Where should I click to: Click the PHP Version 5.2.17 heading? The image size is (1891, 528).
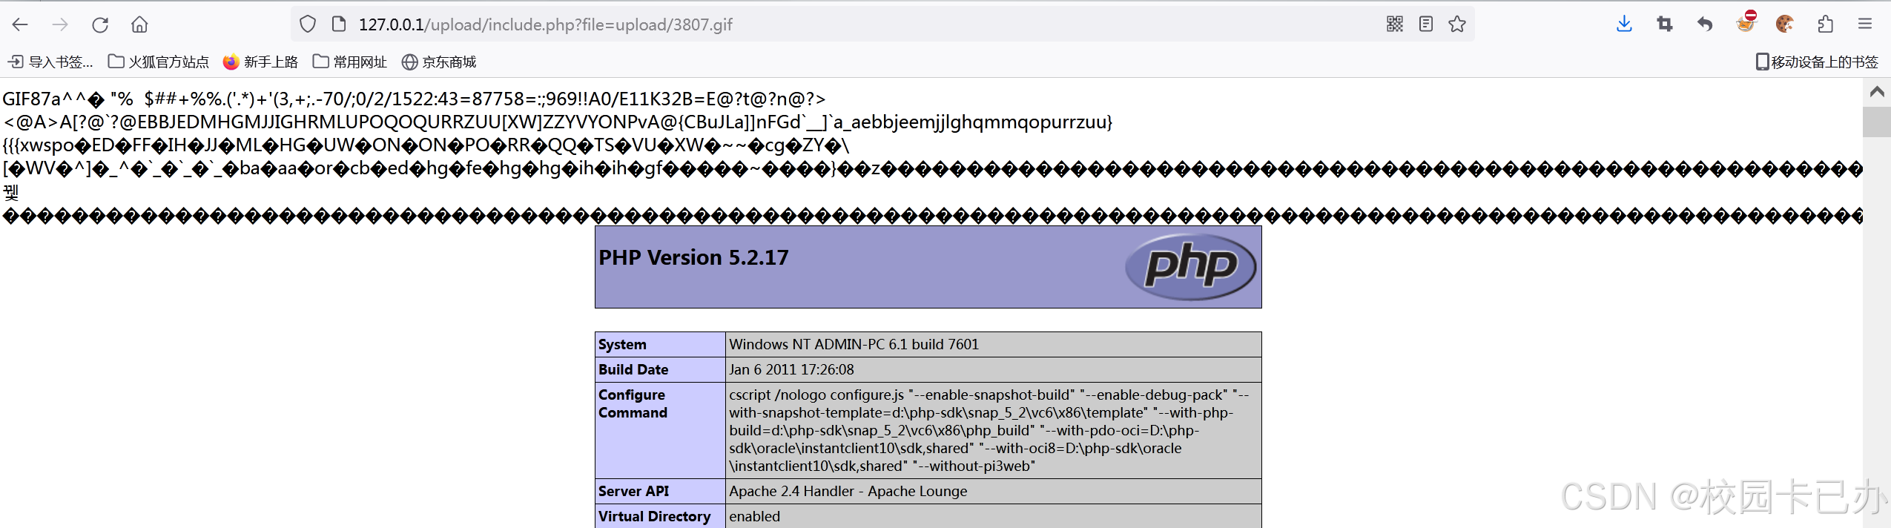693,258
